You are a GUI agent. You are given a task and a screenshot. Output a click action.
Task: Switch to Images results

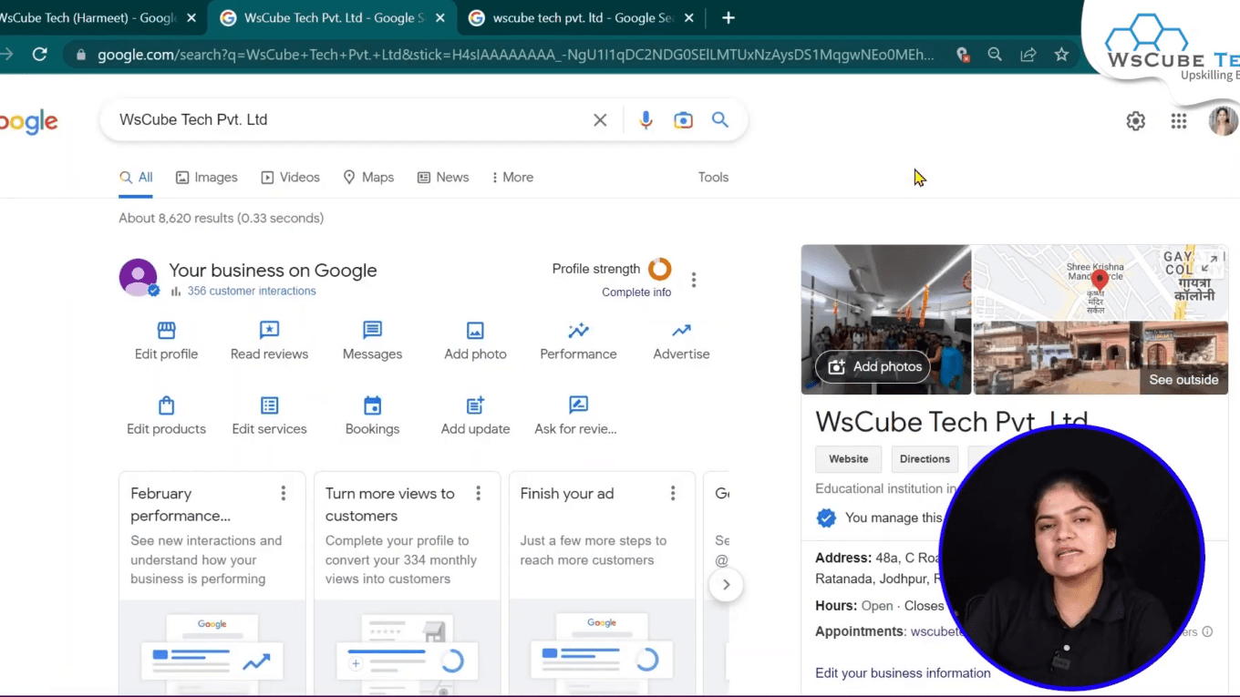tap(207, 178)
